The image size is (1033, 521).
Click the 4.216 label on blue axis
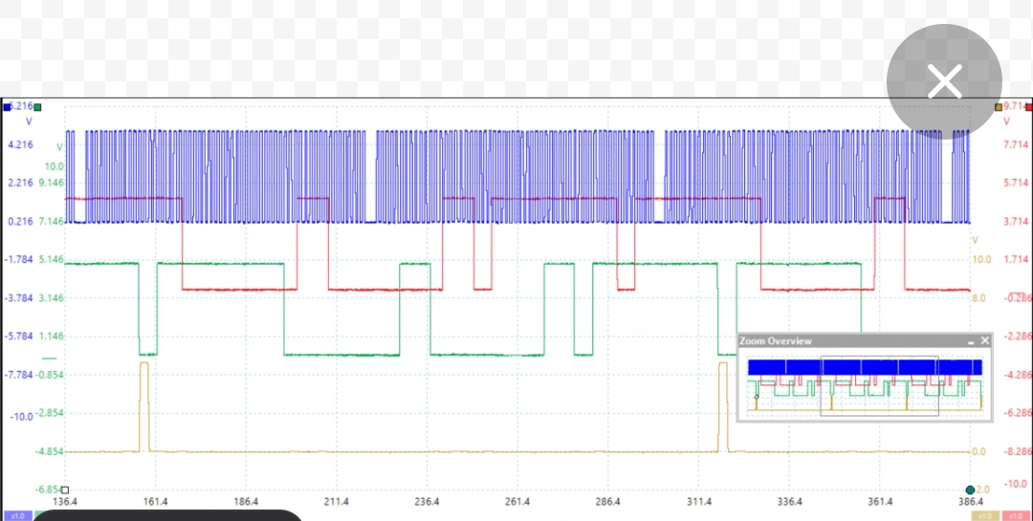[19, 145]
